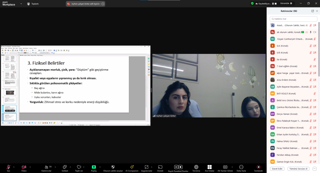Click the green Paylaş share screen icon
Viewport: 320px width, 173px height.
click(x=94, y=167)
